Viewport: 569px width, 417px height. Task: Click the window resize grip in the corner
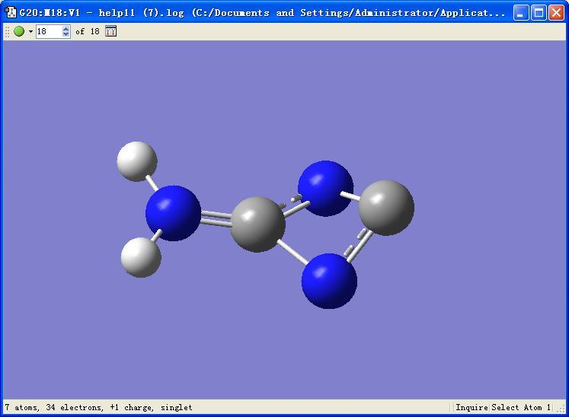561,409
